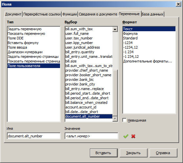
Task: Focus the Имя input field
Action: pos(33,136)
